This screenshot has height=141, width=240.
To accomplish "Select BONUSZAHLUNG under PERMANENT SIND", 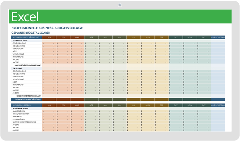I will 19,46.
